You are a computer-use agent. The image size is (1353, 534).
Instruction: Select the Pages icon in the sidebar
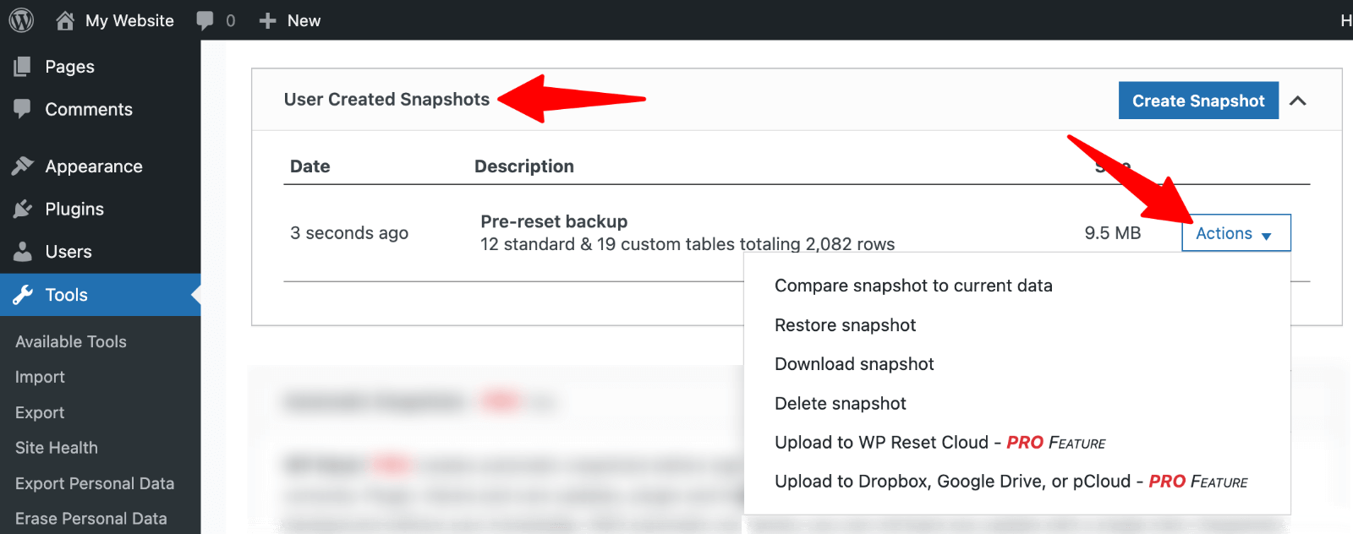[x=22, y=66]
